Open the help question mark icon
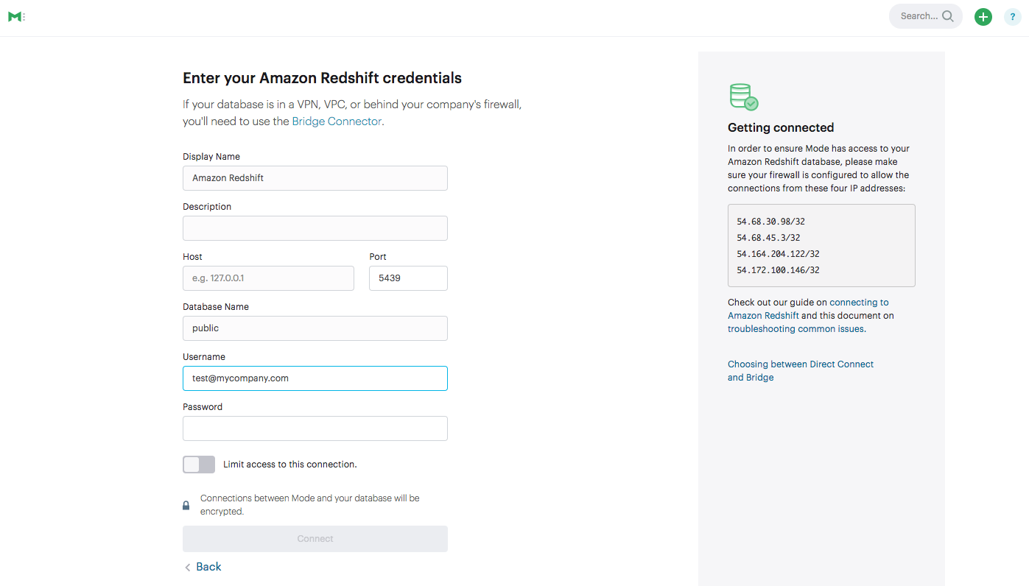The width and height of the screenshot is (1029, 586). (x=1013, y=17)
